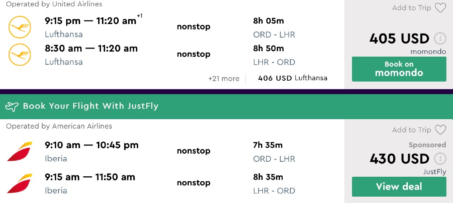Click Iberia logo on 9:10 am flight
The image size is (453, 203).
(19, 151)
